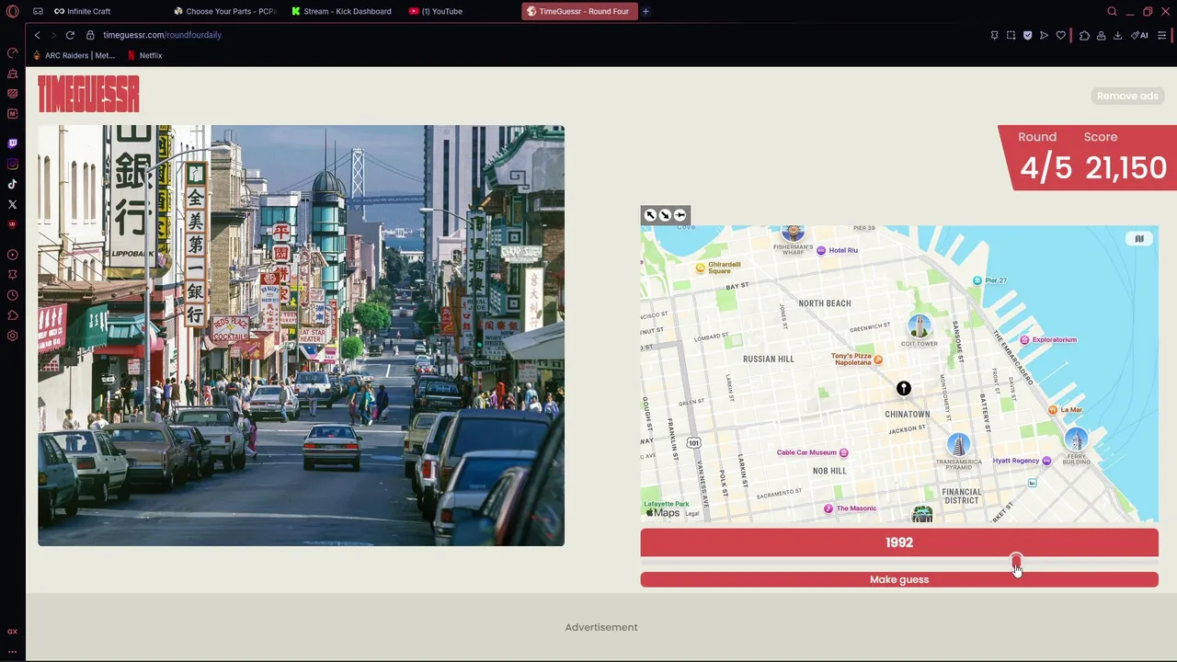The image size is (1177, 662).
Task: Take a snapshot with capture icon
Action: coord(1011,35)
